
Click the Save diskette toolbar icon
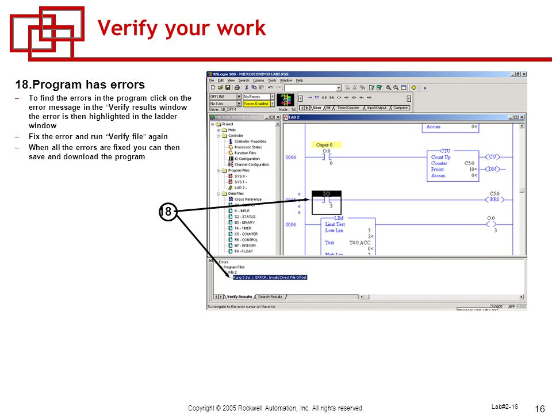point(228,87)
